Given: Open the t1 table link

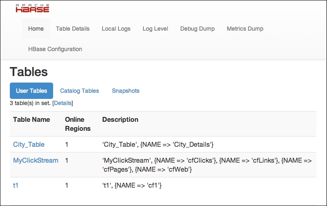Looking at the screenshot, I should [16, 185].
